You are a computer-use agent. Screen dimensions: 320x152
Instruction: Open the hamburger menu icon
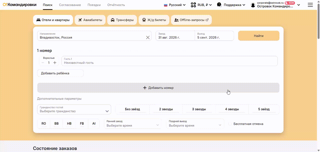[x=310, y=5]
